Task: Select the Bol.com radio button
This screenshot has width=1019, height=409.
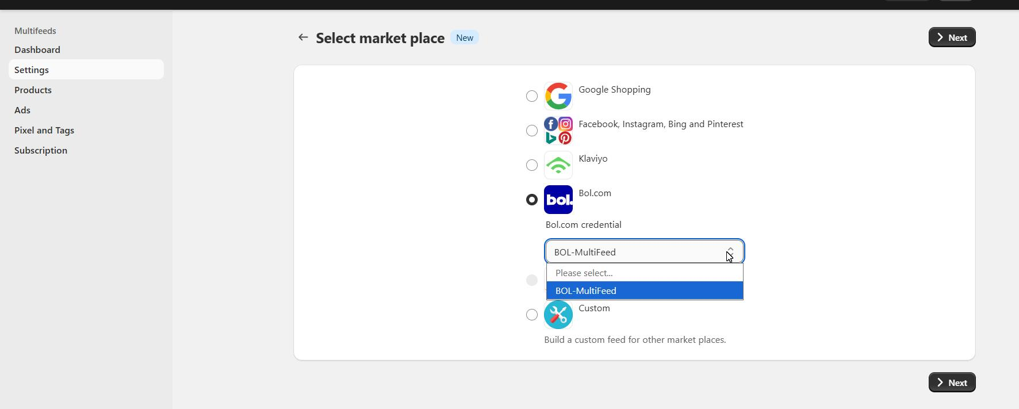Action: point(532,200)
